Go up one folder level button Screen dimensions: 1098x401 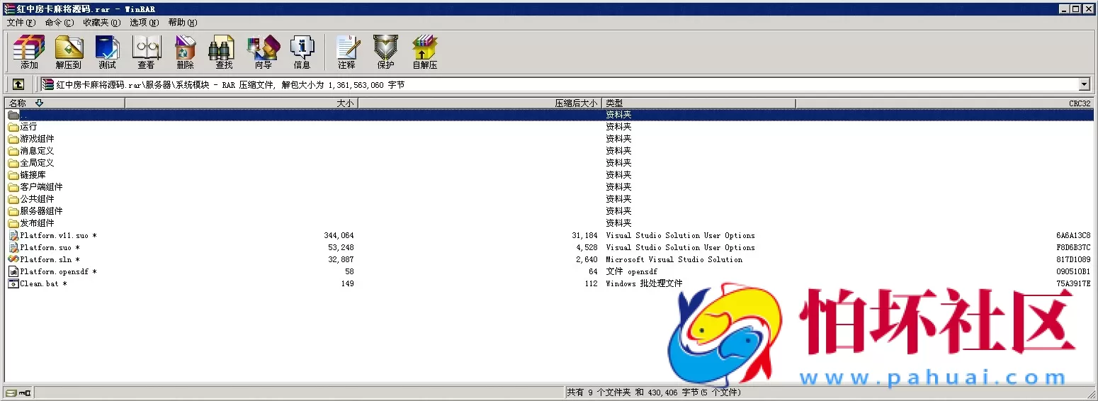pyautogui.click(x=18, y=84)
